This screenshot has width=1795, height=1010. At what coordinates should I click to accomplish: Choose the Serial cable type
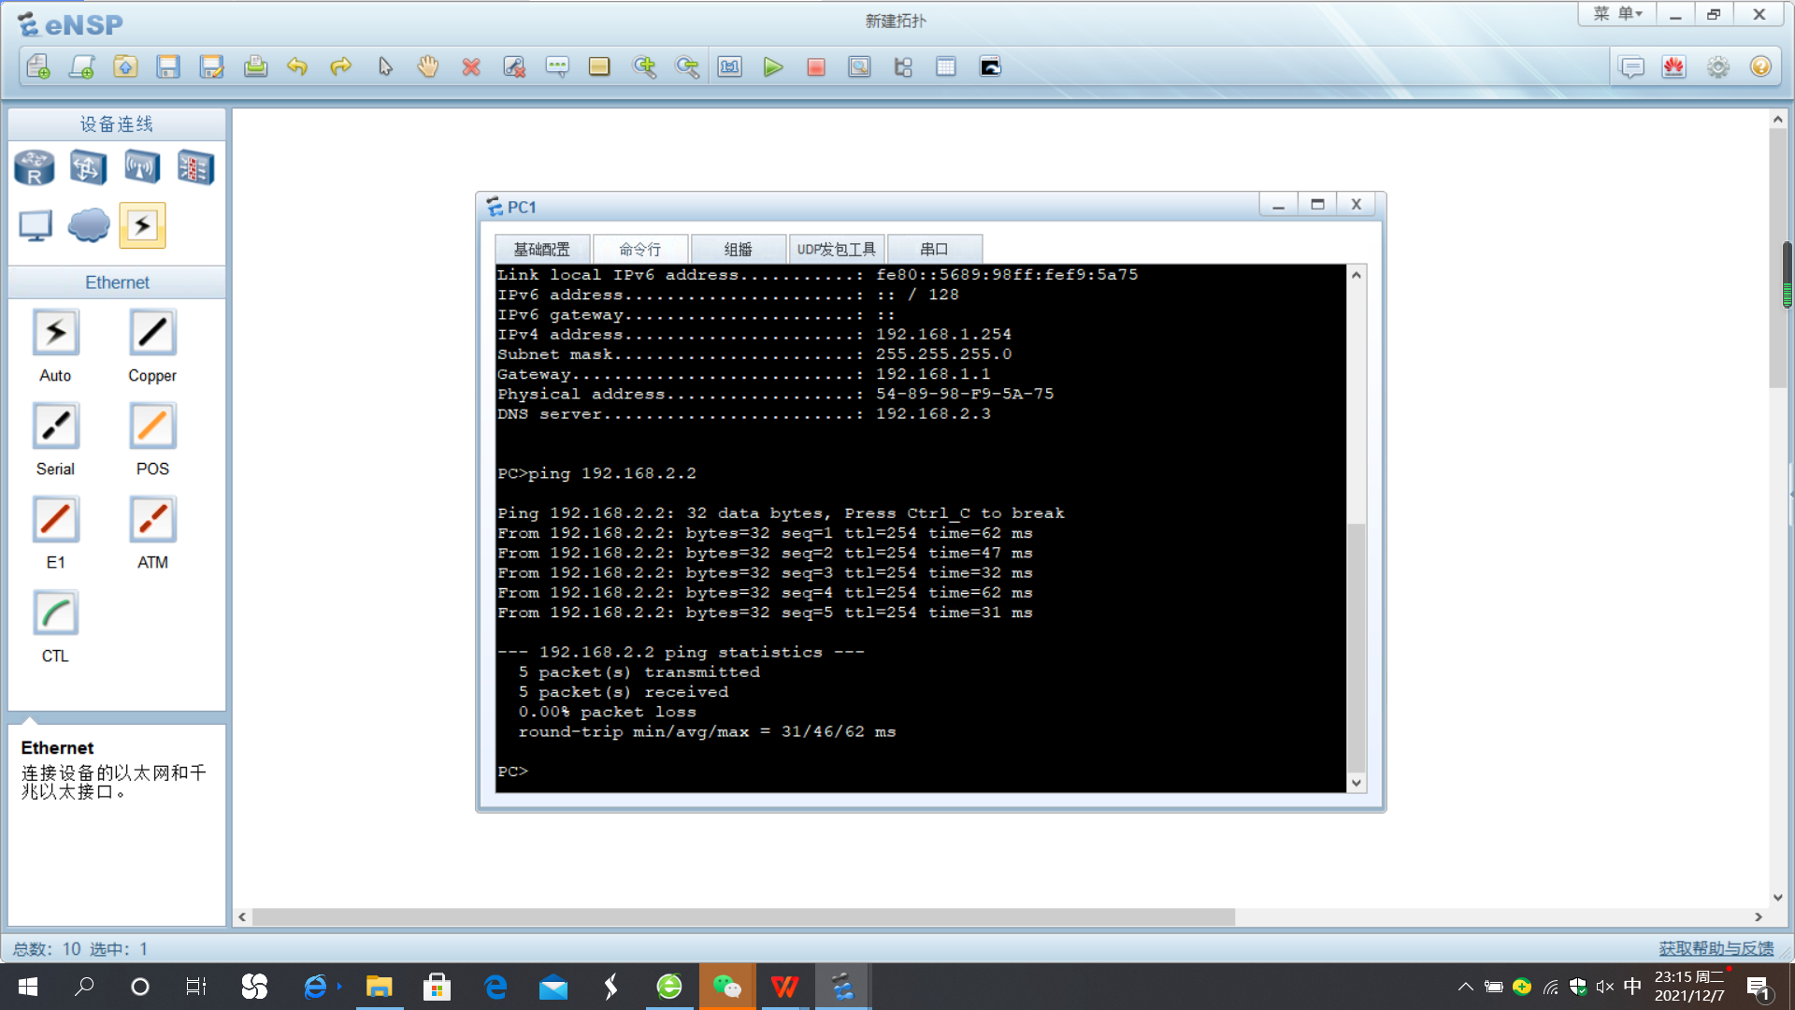coord(55,426)
